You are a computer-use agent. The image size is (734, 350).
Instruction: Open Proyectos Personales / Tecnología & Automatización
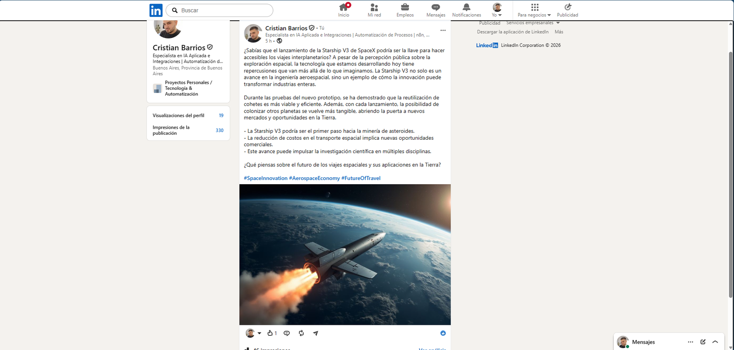click(189, 88)
